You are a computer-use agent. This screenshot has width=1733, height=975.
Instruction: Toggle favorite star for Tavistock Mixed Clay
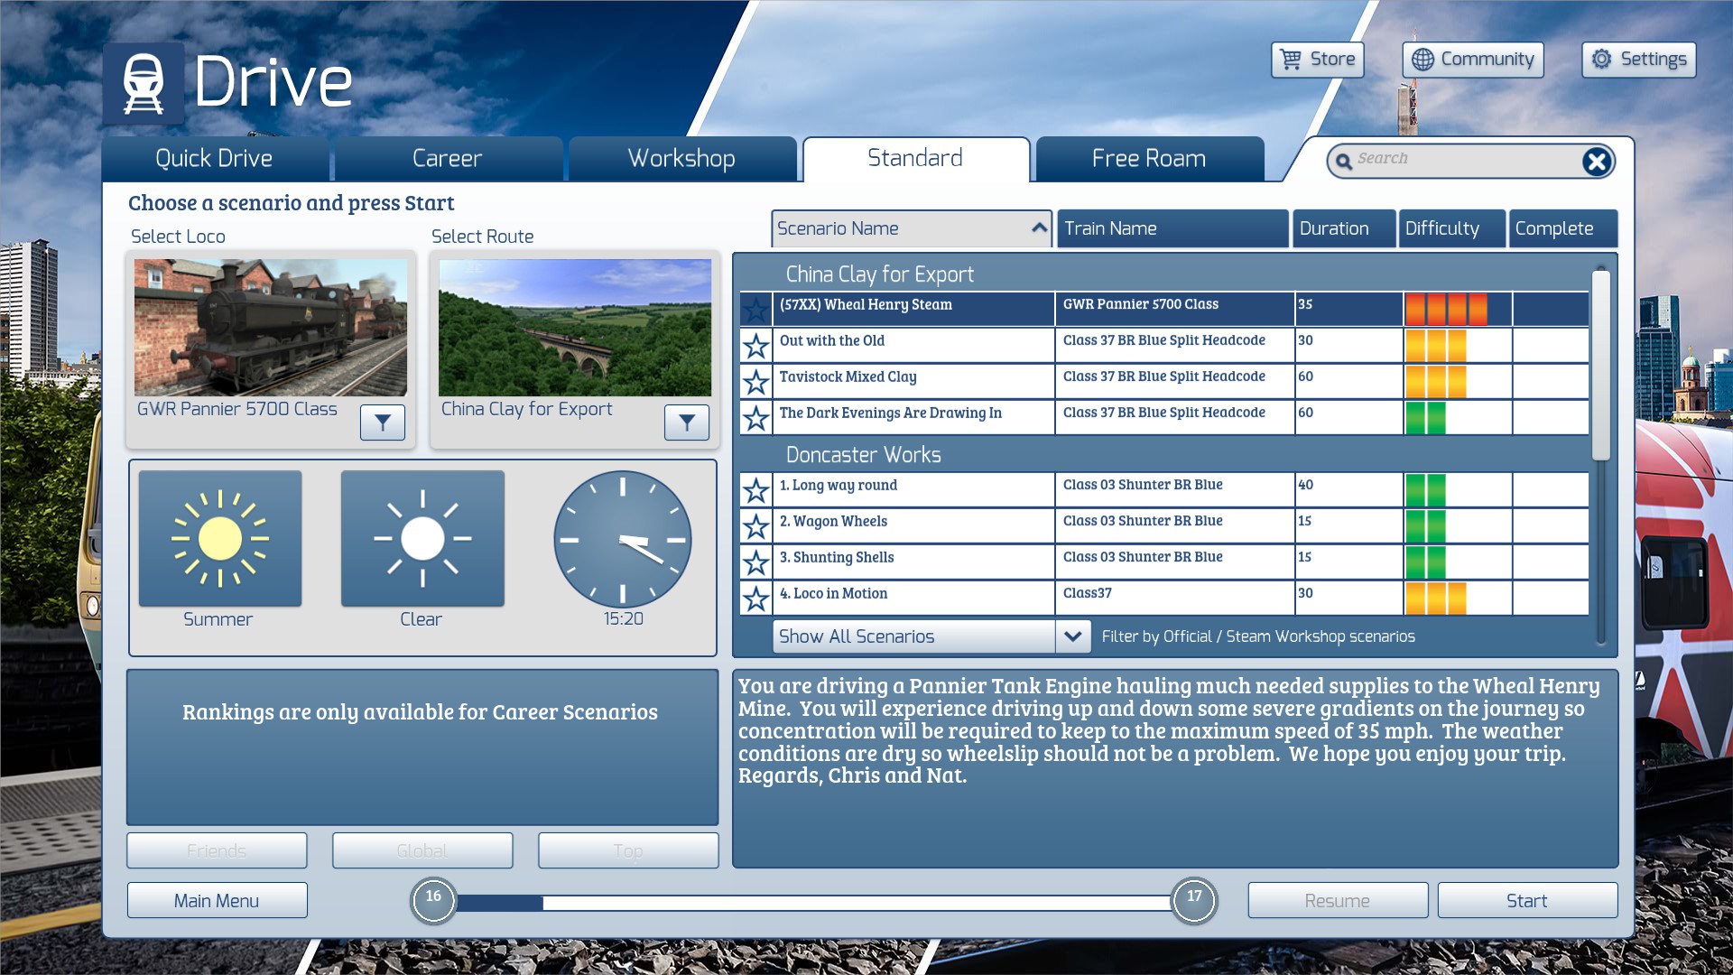pyautogui.click(x=755, y=381)
